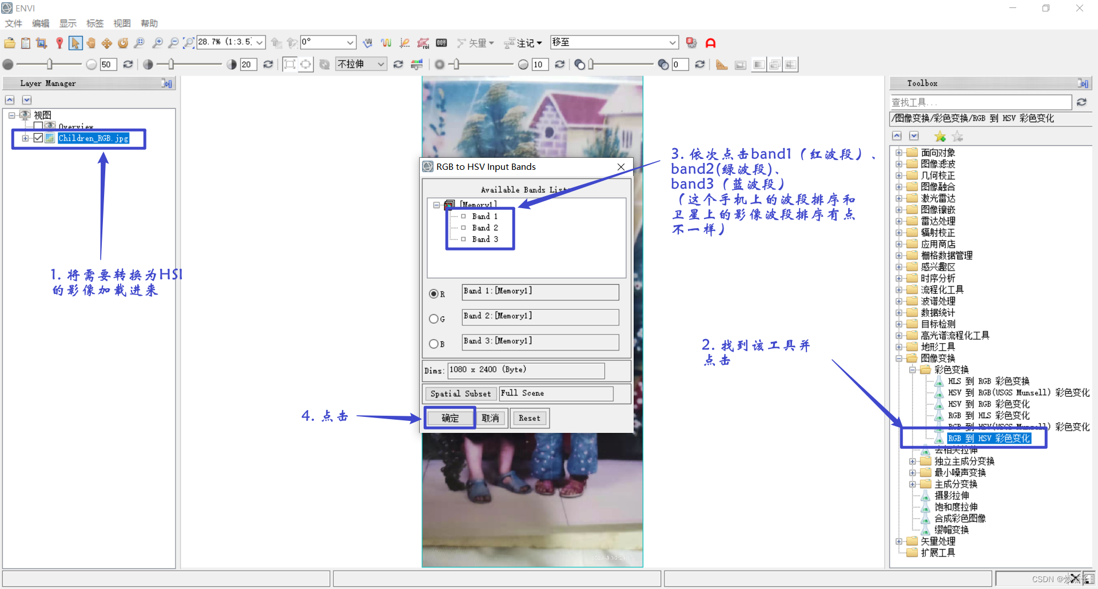Screen dimensions: 1098x589
Task: Activate the Select arrow cursor tool
Action: point(75,43)
